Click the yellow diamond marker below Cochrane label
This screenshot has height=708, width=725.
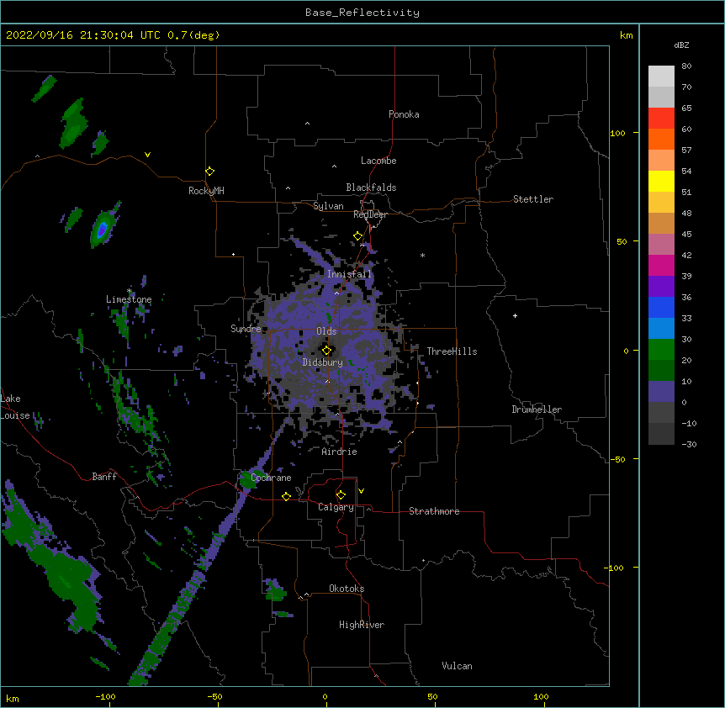click(286, 496)
